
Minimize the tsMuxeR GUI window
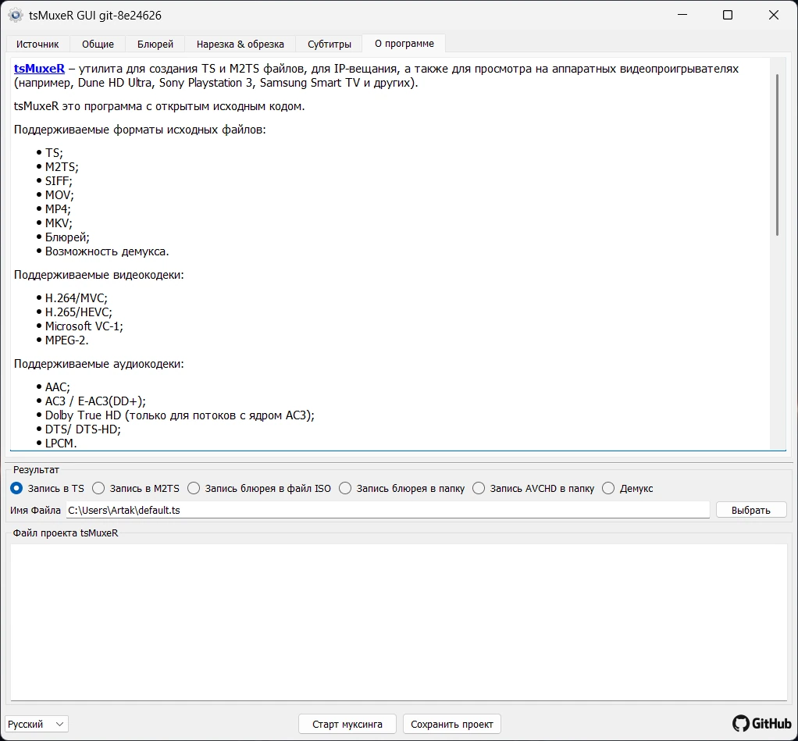click(x=682, y=16)
